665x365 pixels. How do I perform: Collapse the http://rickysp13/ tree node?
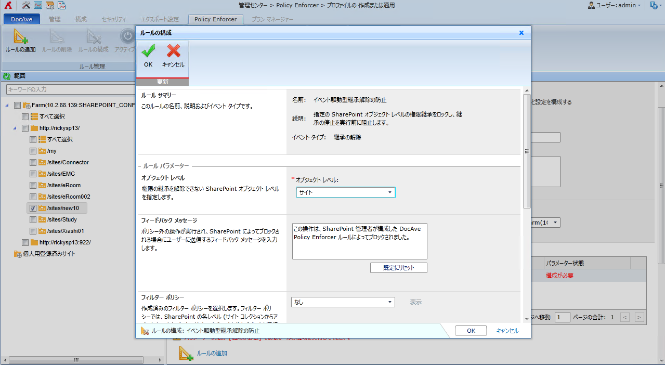pos(15,128)
